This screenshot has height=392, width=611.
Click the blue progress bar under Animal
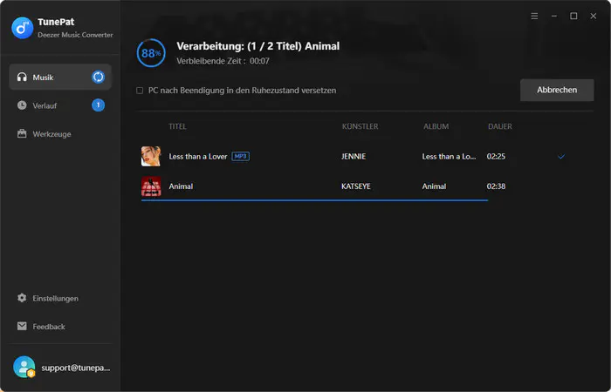tap(314, 200)
